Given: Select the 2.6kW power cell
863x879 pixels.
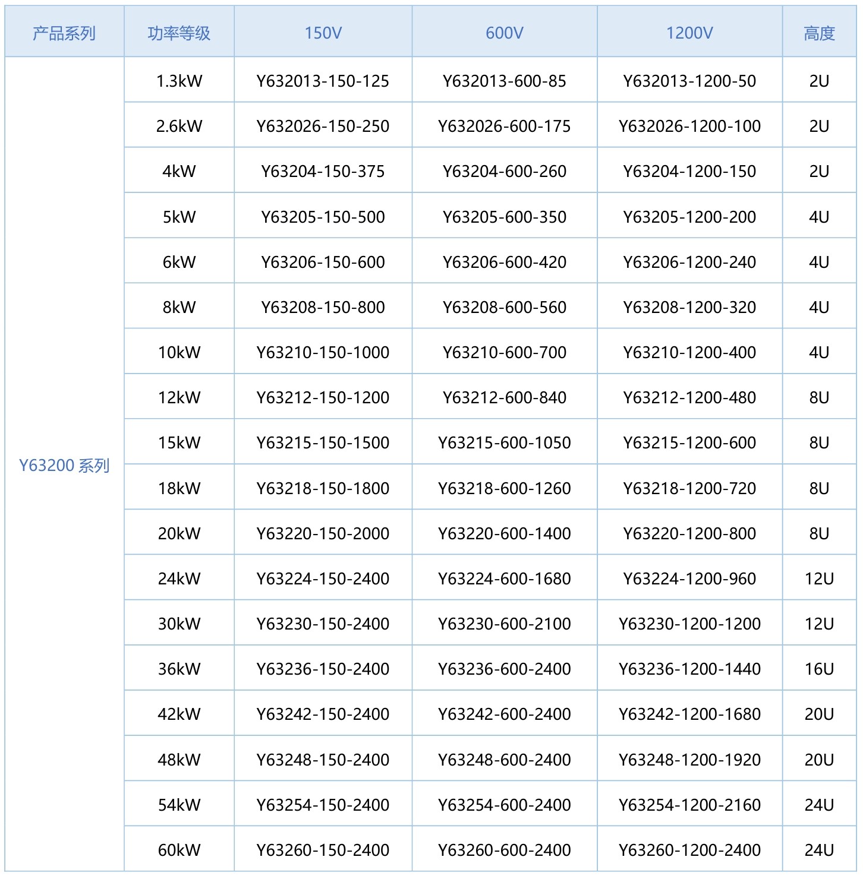Looking at the screenshot, I should [x=179, y=126].
